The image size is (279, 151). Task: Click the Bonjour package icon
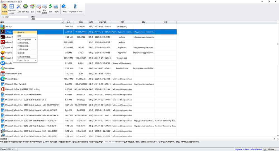tap(3, 53)
